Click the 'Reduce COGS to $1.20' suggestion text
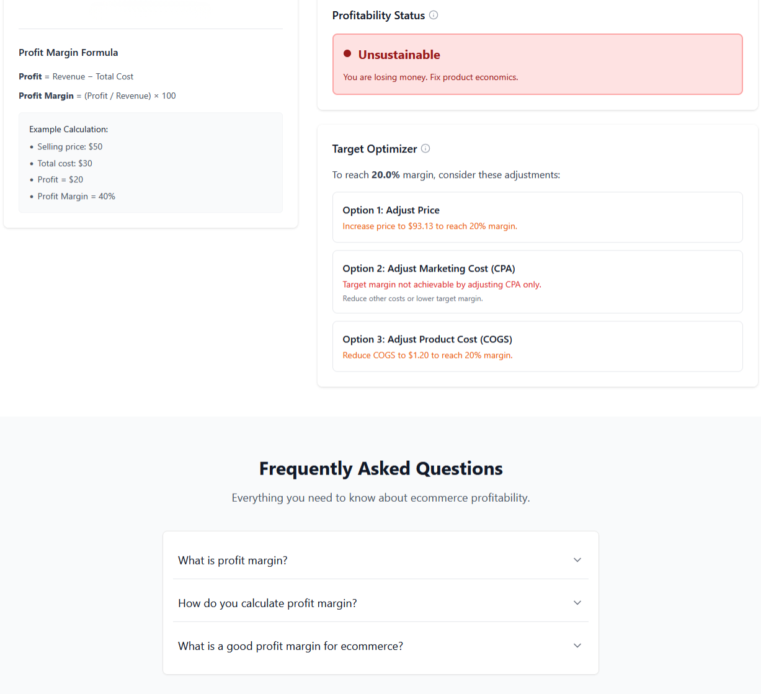This screenshot has width=761, height=694. (x=428, y=355)
